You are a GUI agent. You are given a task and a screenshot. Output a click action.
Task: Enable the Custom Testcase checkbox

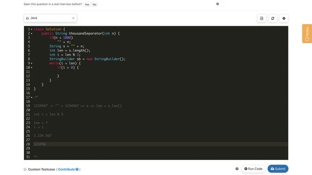point(25,169)
